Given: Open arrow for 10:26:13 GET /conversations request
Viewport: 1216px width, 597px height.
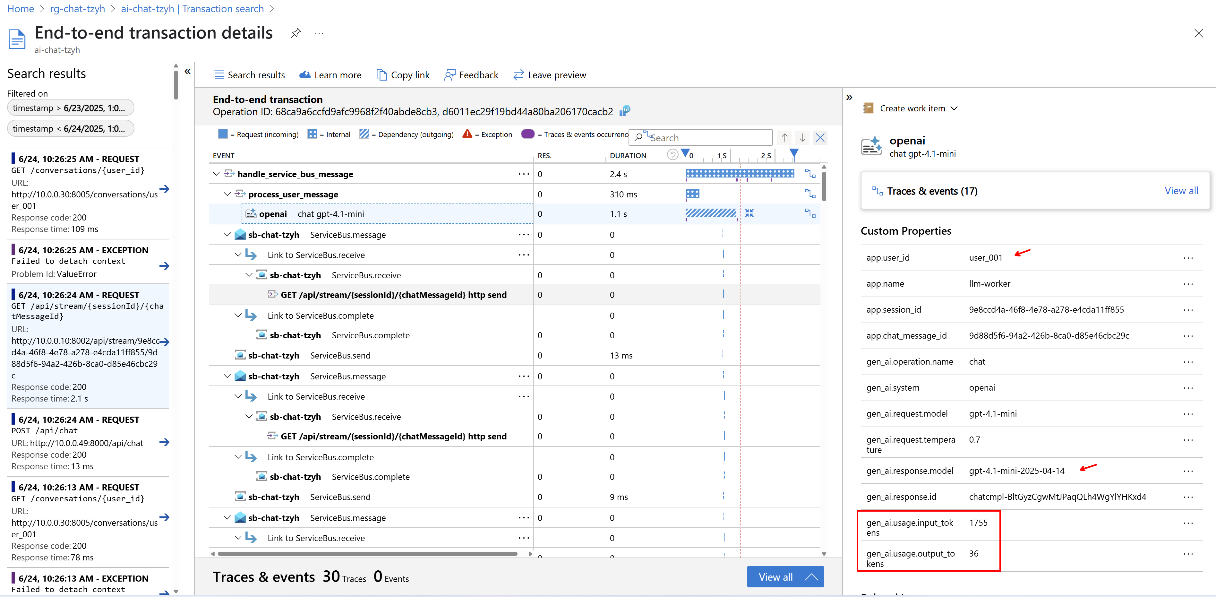Looking at the screenshot, I should tap(164, 517).
